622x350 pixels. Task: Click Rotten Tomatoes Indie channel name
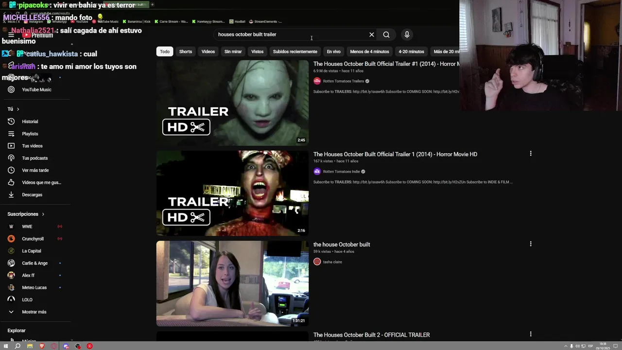pyautogui.click(x=341, y=172)
